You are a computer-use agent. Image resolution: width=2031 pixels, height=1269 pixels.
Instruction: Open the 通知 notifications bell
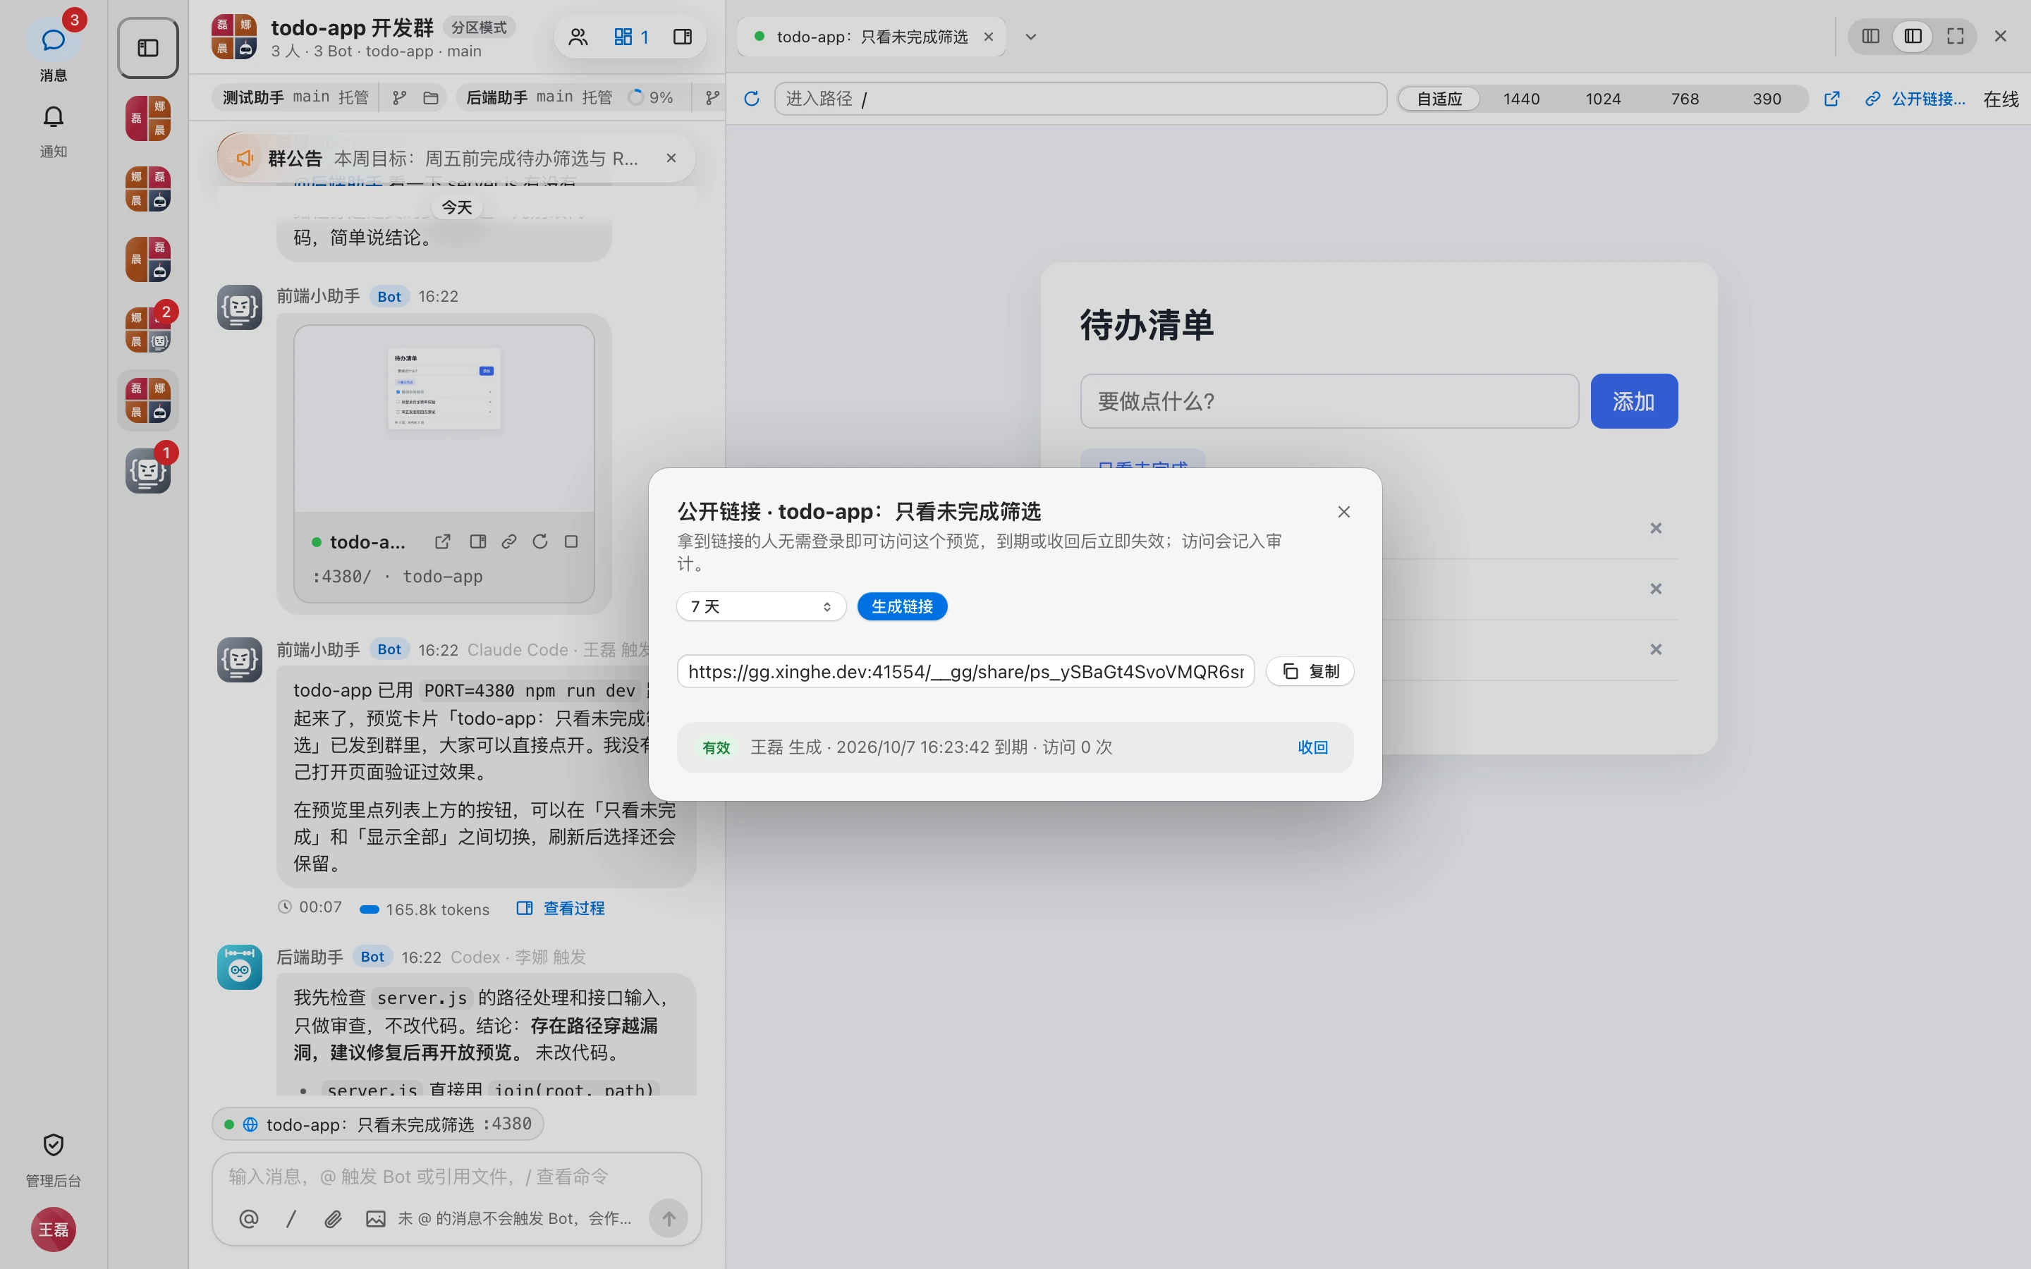click(x=53, y=130)
